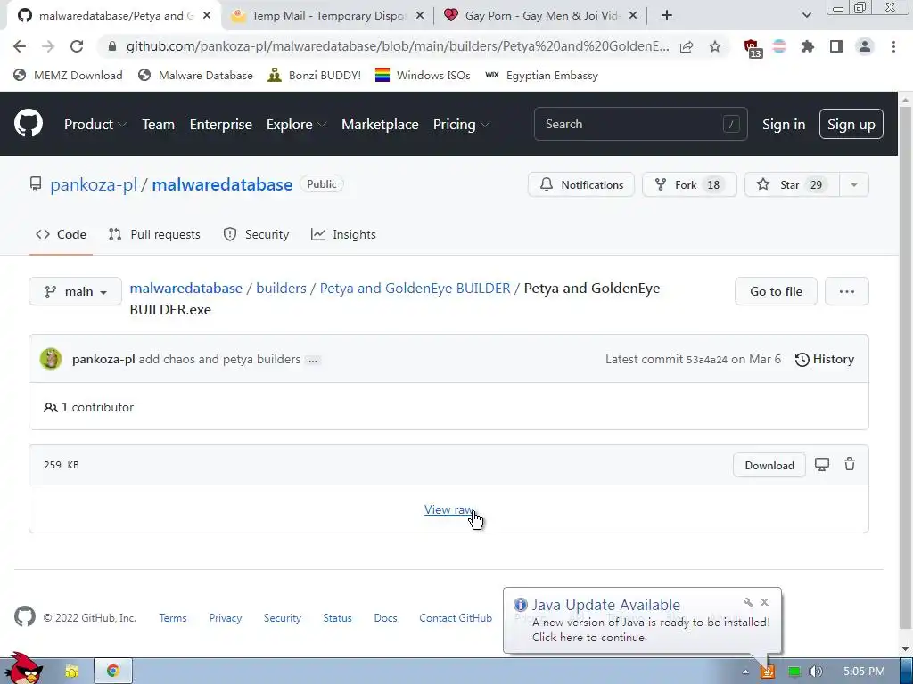Click the volume speaker tray icon

click(816, 672)
